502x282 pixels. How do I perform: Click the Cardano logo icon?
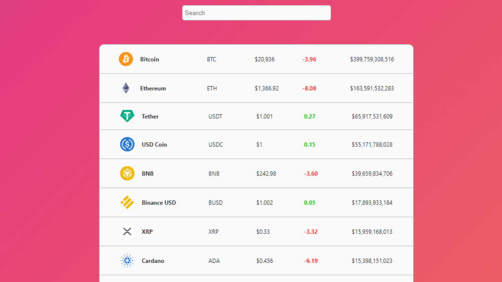pos(127,260)
